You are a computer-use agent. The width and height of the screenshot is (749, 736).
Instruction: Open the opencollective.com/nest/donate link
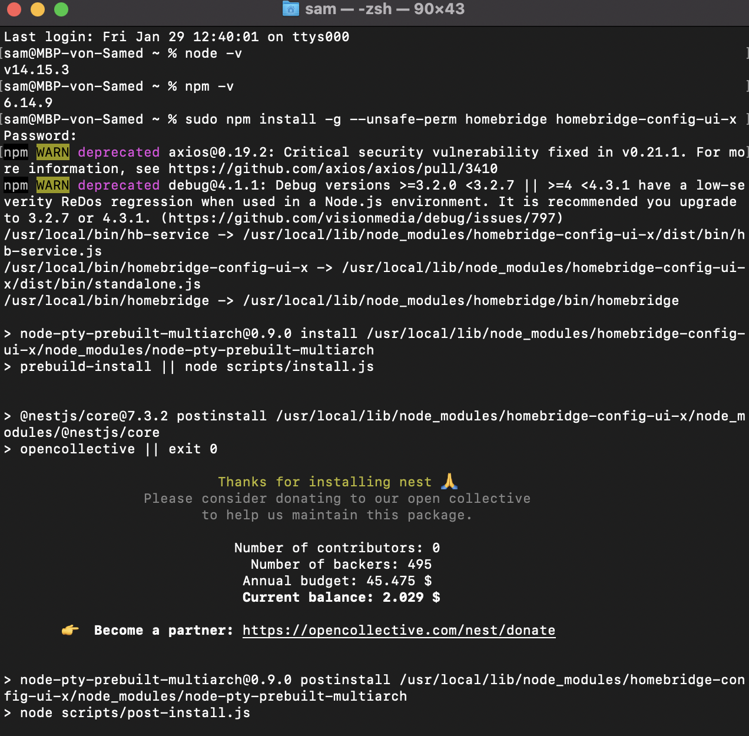[x=399, y=630]
